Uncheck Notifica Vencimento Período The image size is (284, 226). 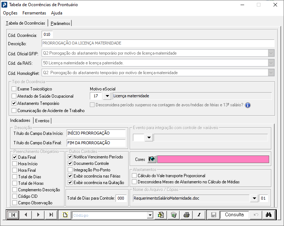tap(70, 157)
